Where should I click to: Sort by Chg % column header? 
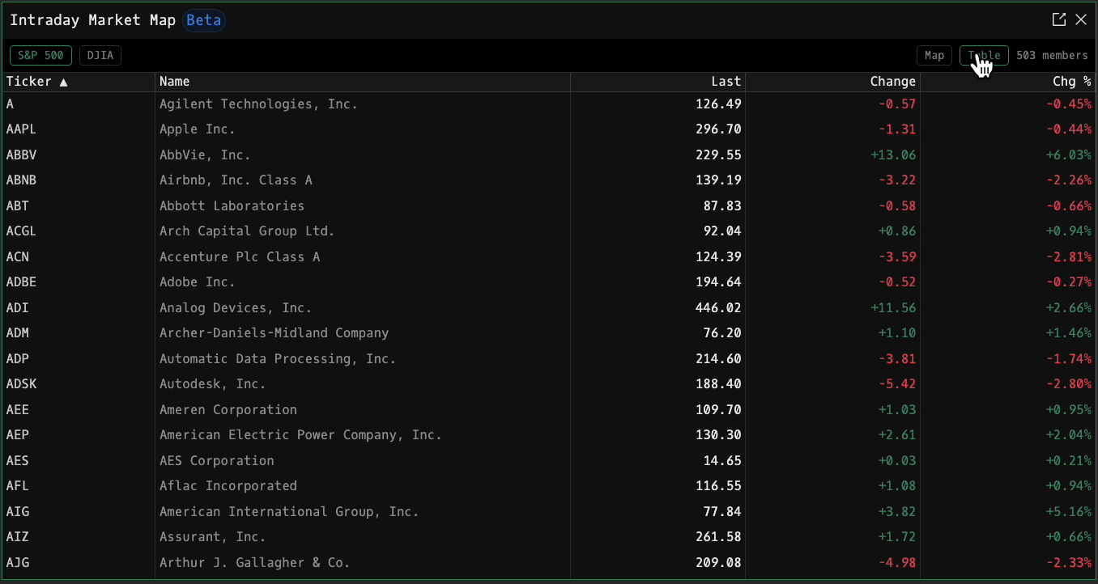1008,82
